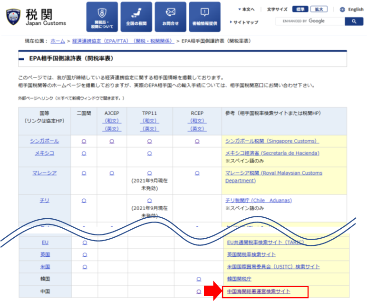Open 経済連携協定（EPA/FTA）breadcrumb link

coord(123,41)
